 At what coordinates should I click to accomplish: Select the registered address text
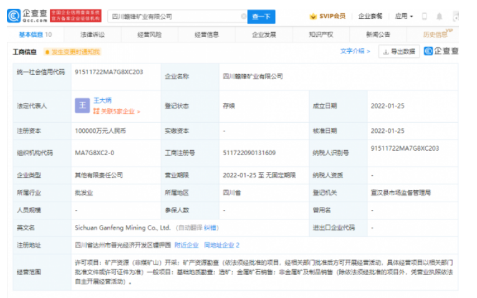(x=123, y=245)
